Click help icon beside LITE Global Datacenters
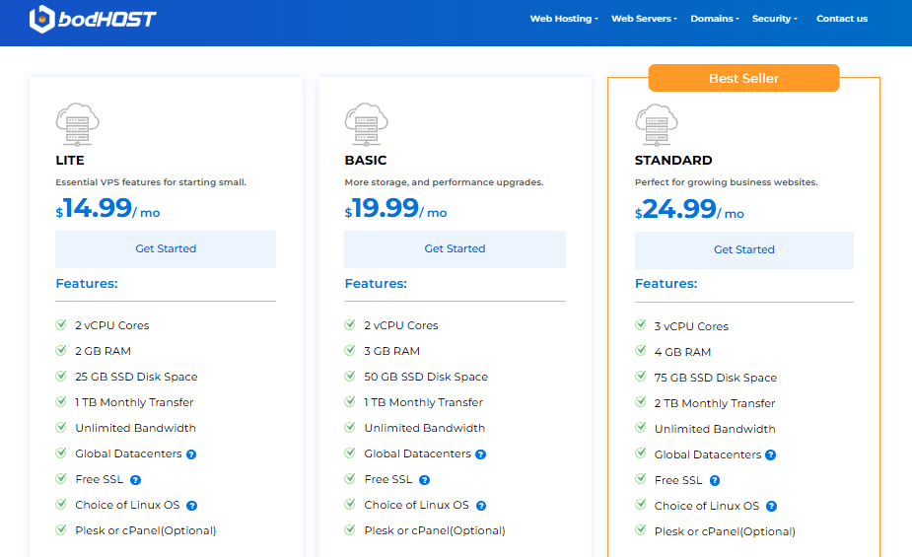912x557 pixels. pyautogui.click(x=191, y=454)
